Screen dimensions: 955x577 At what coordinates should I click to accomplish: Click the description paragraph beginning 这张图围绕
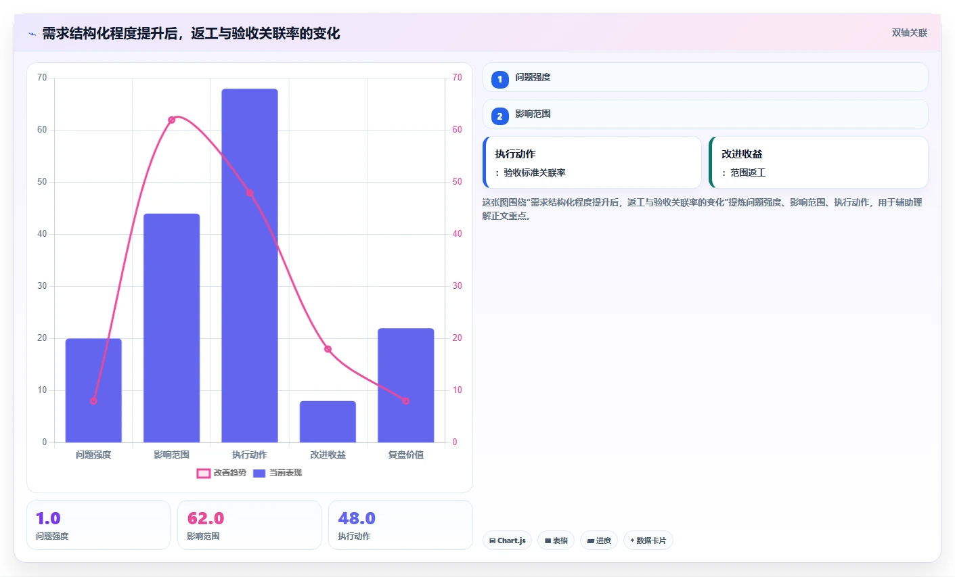702,209
